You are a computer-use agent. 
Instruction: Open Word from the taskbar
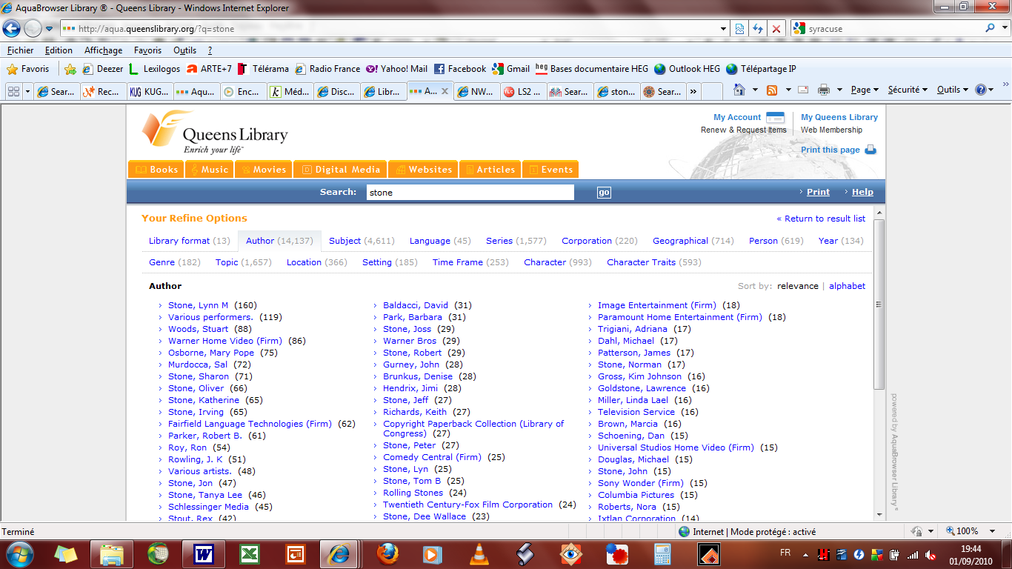coord(203,553)
